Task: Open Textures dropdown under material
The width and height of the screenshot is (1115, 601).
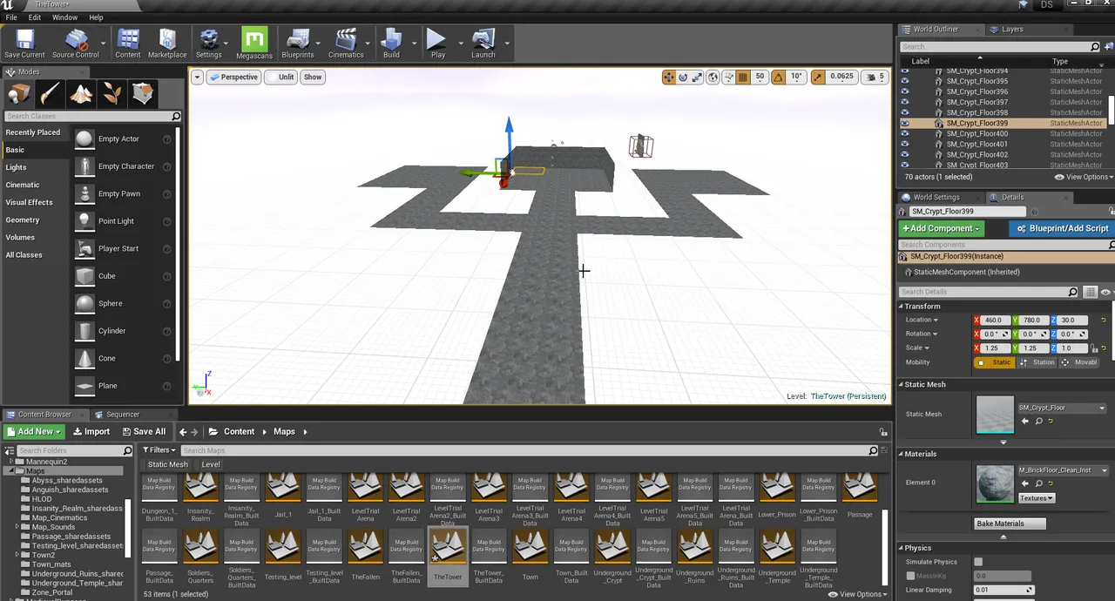Action: tap(1037, 498)
